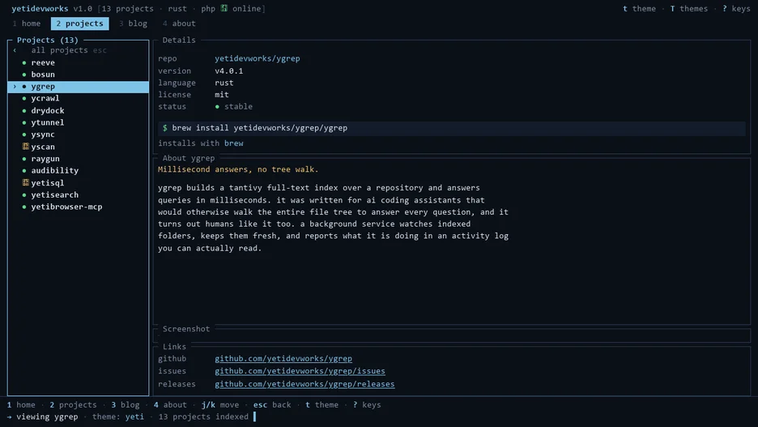Click '1 home' in bottom bar

pyautogui.click(x=21, y=405)
